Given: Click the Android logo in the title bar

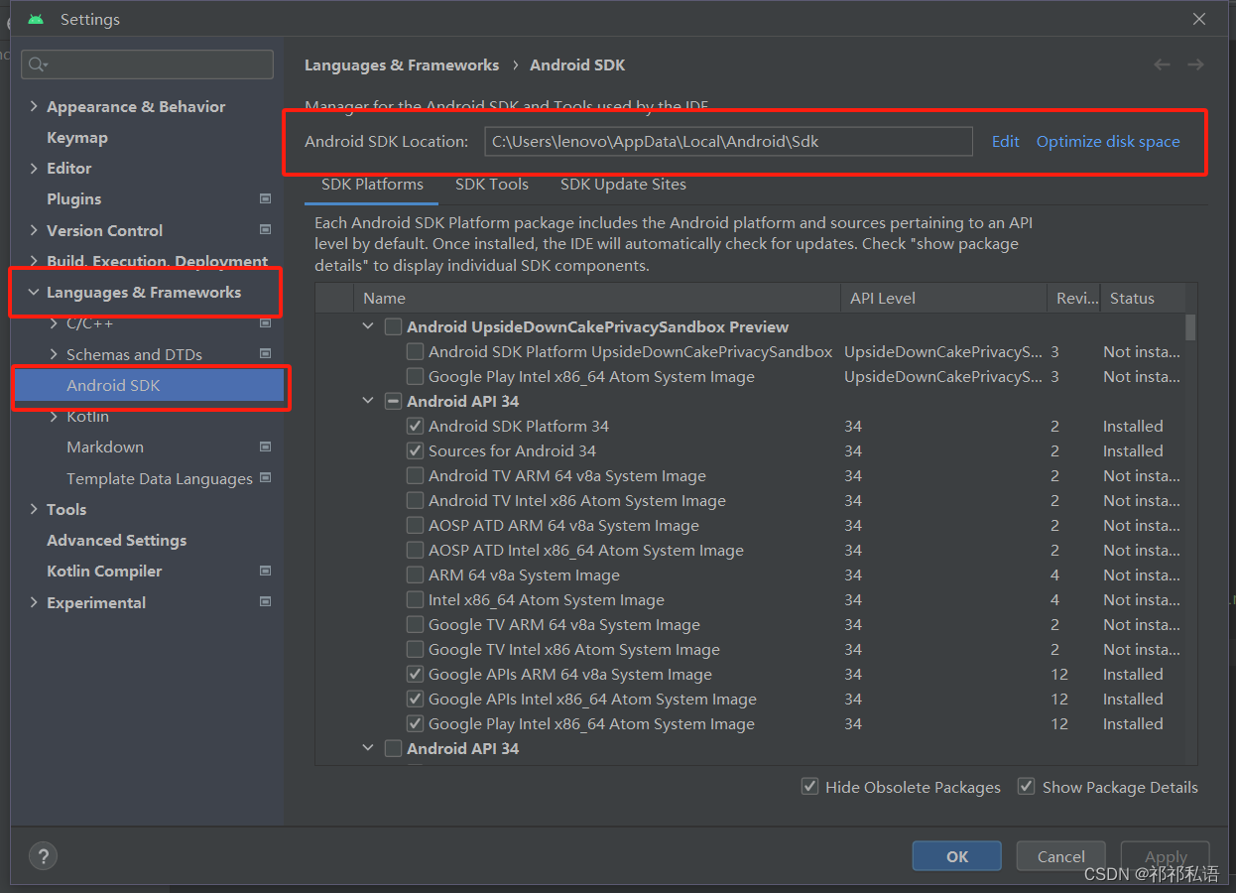Looking at the screenshot, I should (x=36, y=19).
